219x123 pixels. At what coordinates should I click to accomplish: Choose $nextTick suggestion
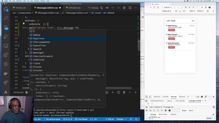point(67,45)
